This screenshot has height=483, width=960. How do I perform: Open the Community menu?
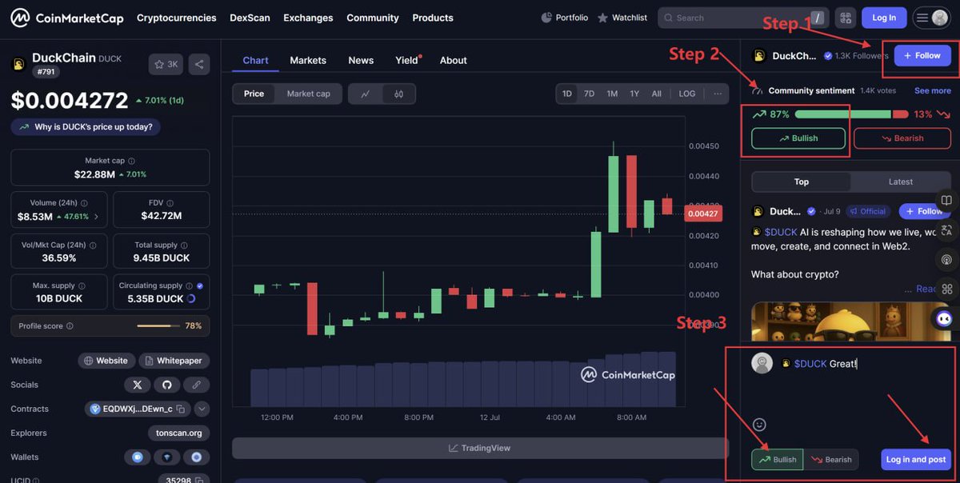click(373, 18)
